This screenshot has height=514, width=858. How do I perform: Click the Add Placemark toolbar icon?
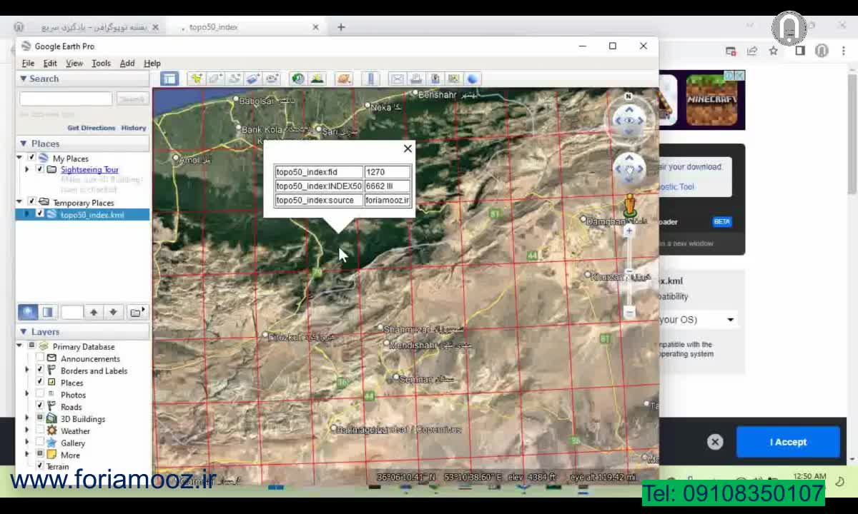tap(195, 79)
